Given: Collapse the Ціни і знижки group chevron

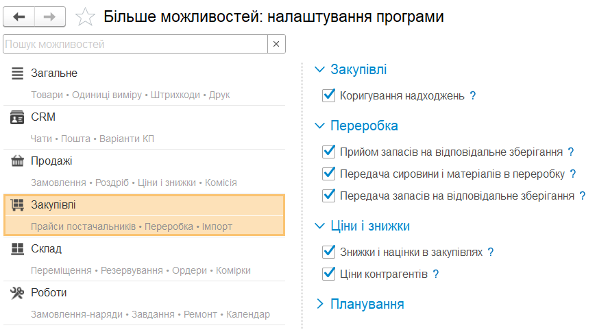Looking at the screenshot, I should point(320,226).
